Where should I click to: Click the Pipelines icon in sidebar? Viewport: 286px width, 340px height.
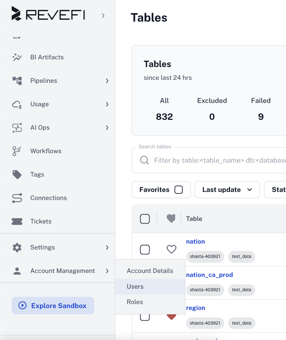pyautogui.click(x=17, y=81)
